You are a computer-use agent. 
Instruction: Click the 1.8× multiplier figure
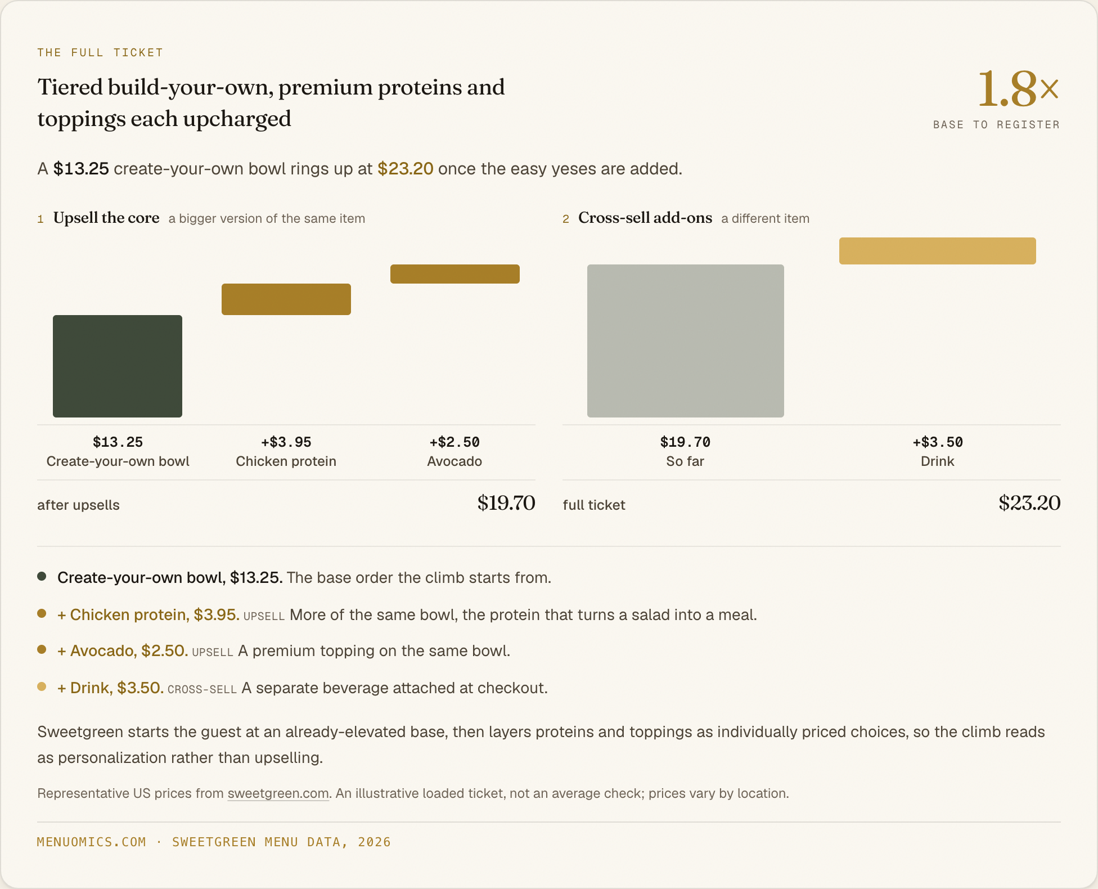1019,89
